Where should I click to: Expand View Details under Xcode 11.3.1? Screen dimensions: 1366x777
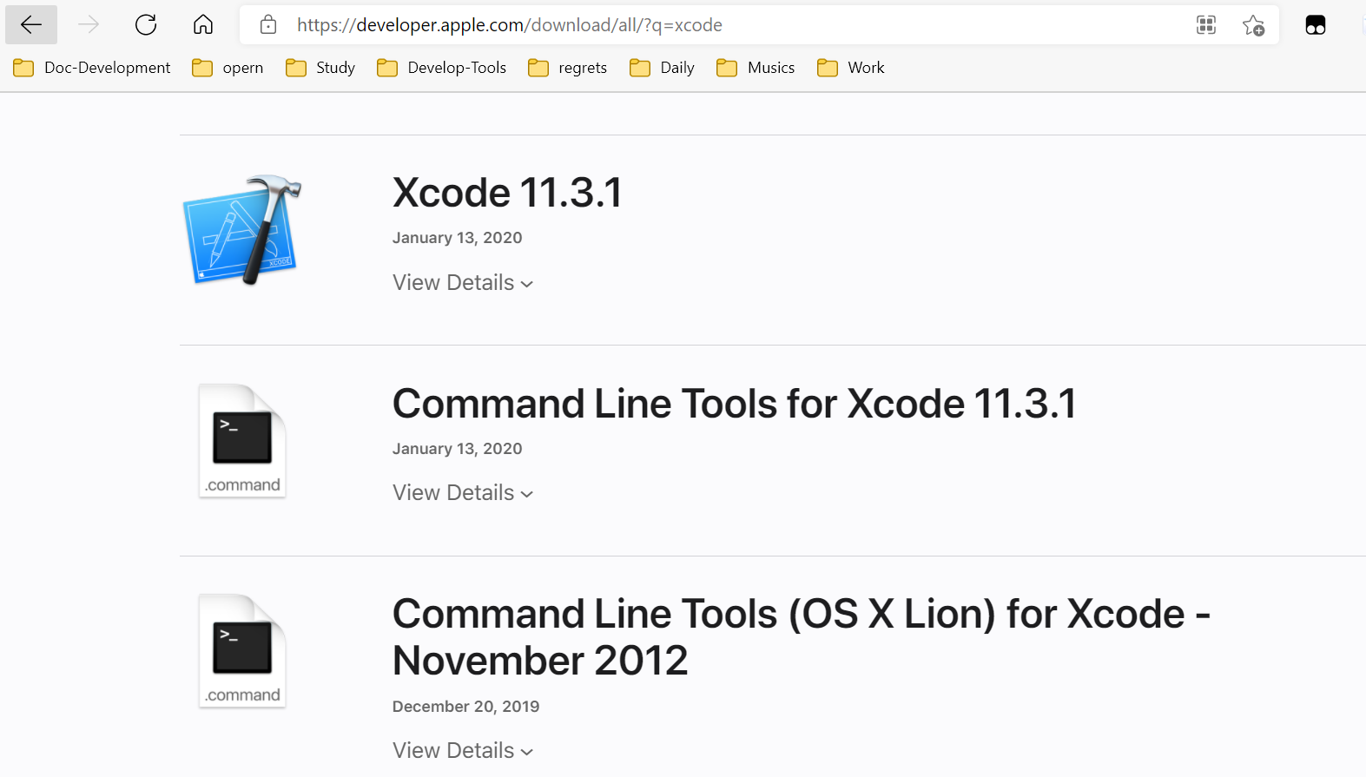pyautogui.click(x=462, y=283)
